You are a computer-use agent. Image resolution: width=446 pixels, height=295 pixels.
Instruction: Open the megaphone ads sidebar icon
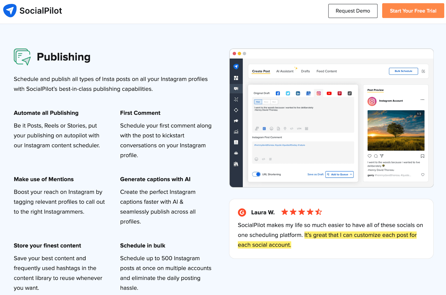point(236,121)
